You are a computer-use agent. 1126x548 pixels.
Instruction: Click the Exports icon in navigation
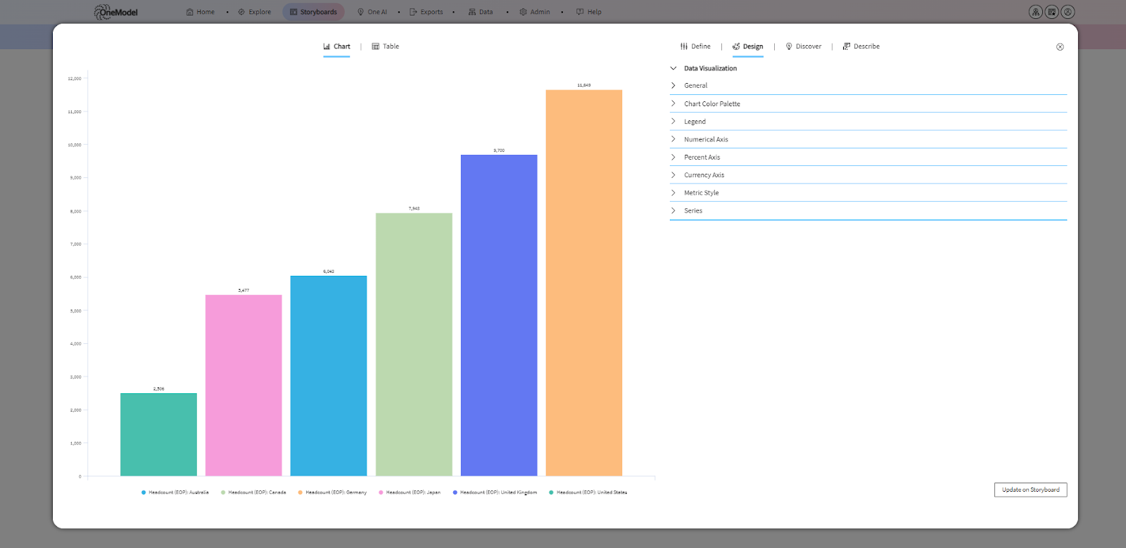tap(414, 12)
